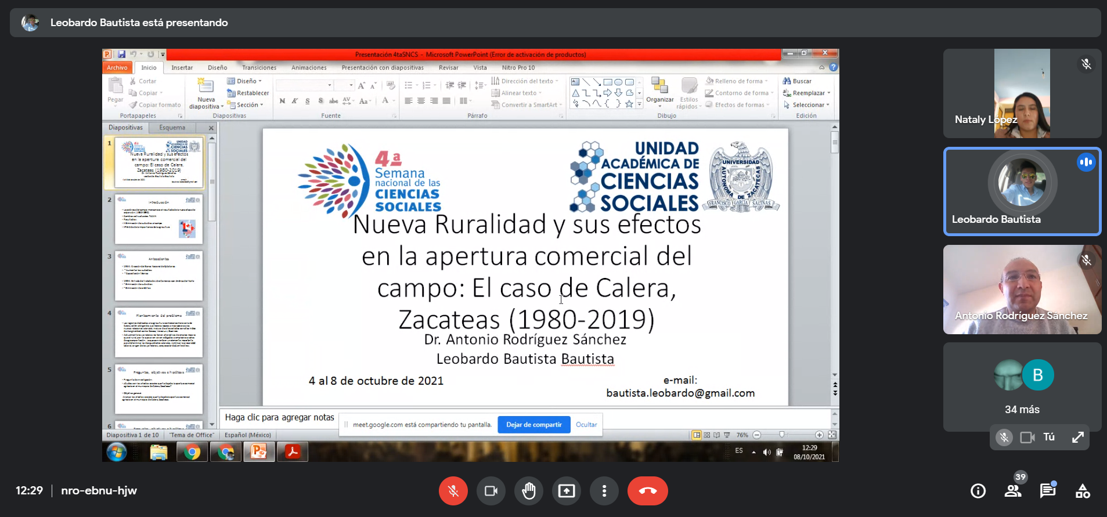Click Convertir a SmartArt
Viewport: 1107px width, 517px height.
(527, 105)
